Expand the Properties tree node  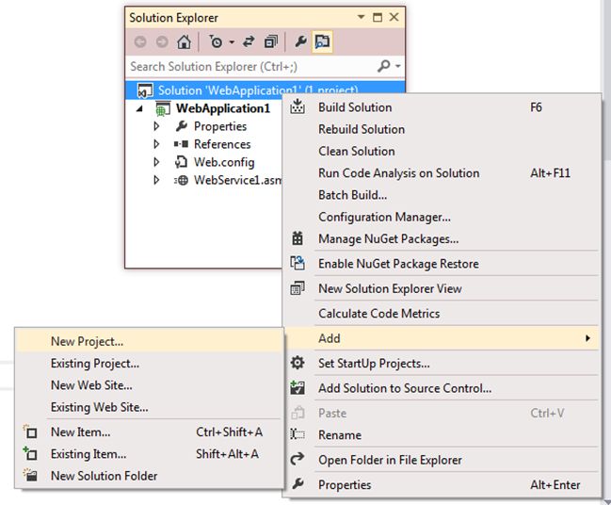point(156,126)
